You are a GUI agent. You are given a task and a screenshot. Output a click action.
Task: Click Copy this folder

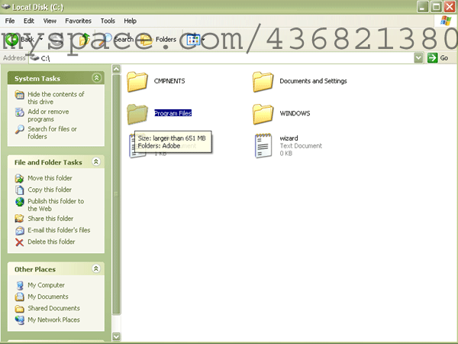coord(50,190)
